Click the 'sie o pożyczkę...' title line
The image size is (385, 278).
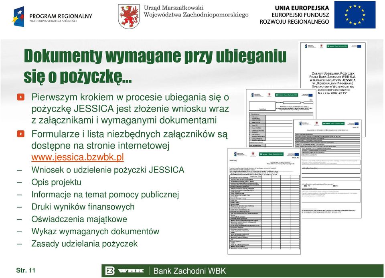(x=77, y=76)
